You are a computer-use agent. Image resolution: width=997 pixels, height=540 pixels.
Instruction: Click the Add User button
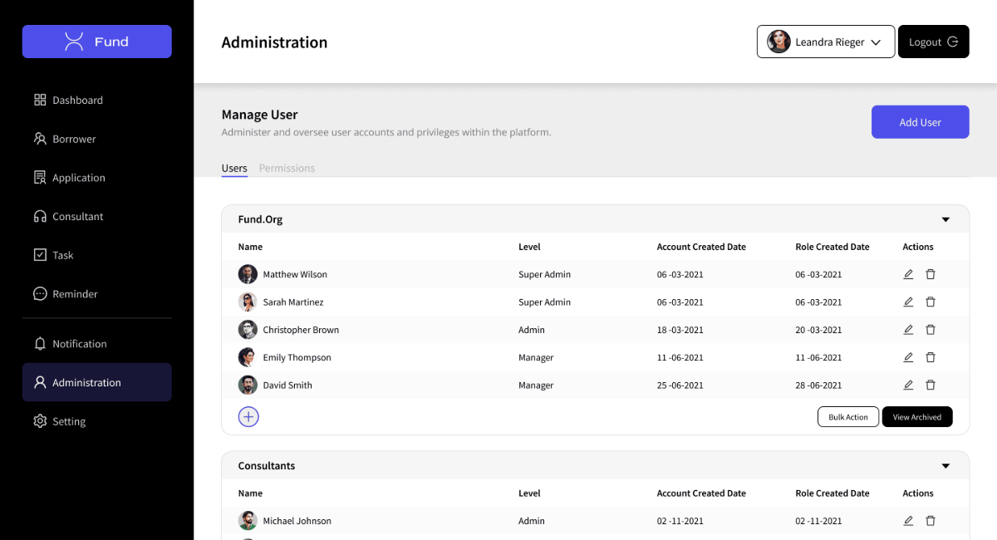[921, 122]
